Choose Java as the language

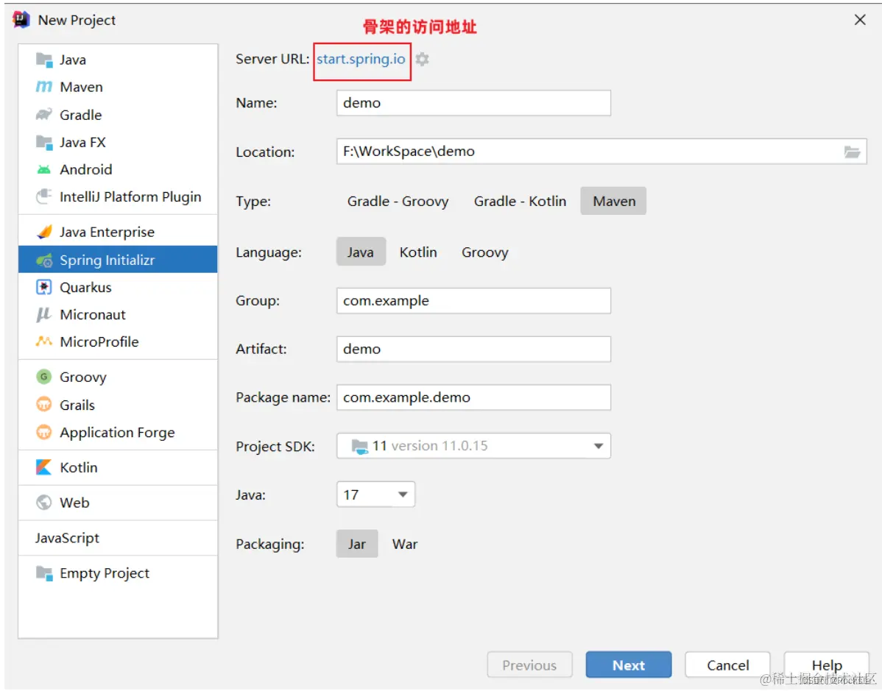pyautogui.click(x=361, y=252)
